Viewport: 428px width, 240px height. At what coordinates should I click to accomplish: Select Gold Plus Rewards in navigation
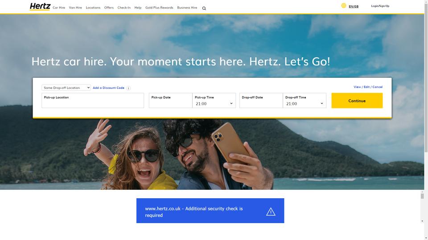point(159,8)
